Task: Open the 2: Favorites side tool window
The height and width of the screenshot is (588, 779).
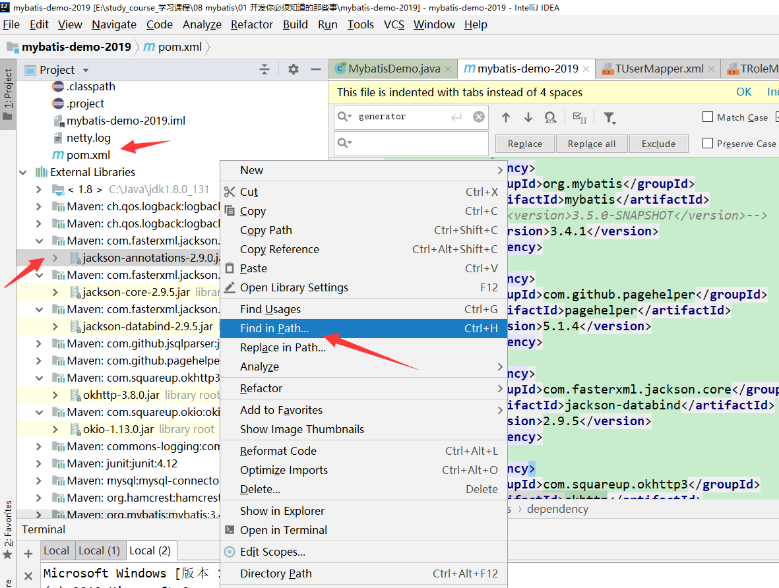Action: pyautogui.click(x=8, y=529)
